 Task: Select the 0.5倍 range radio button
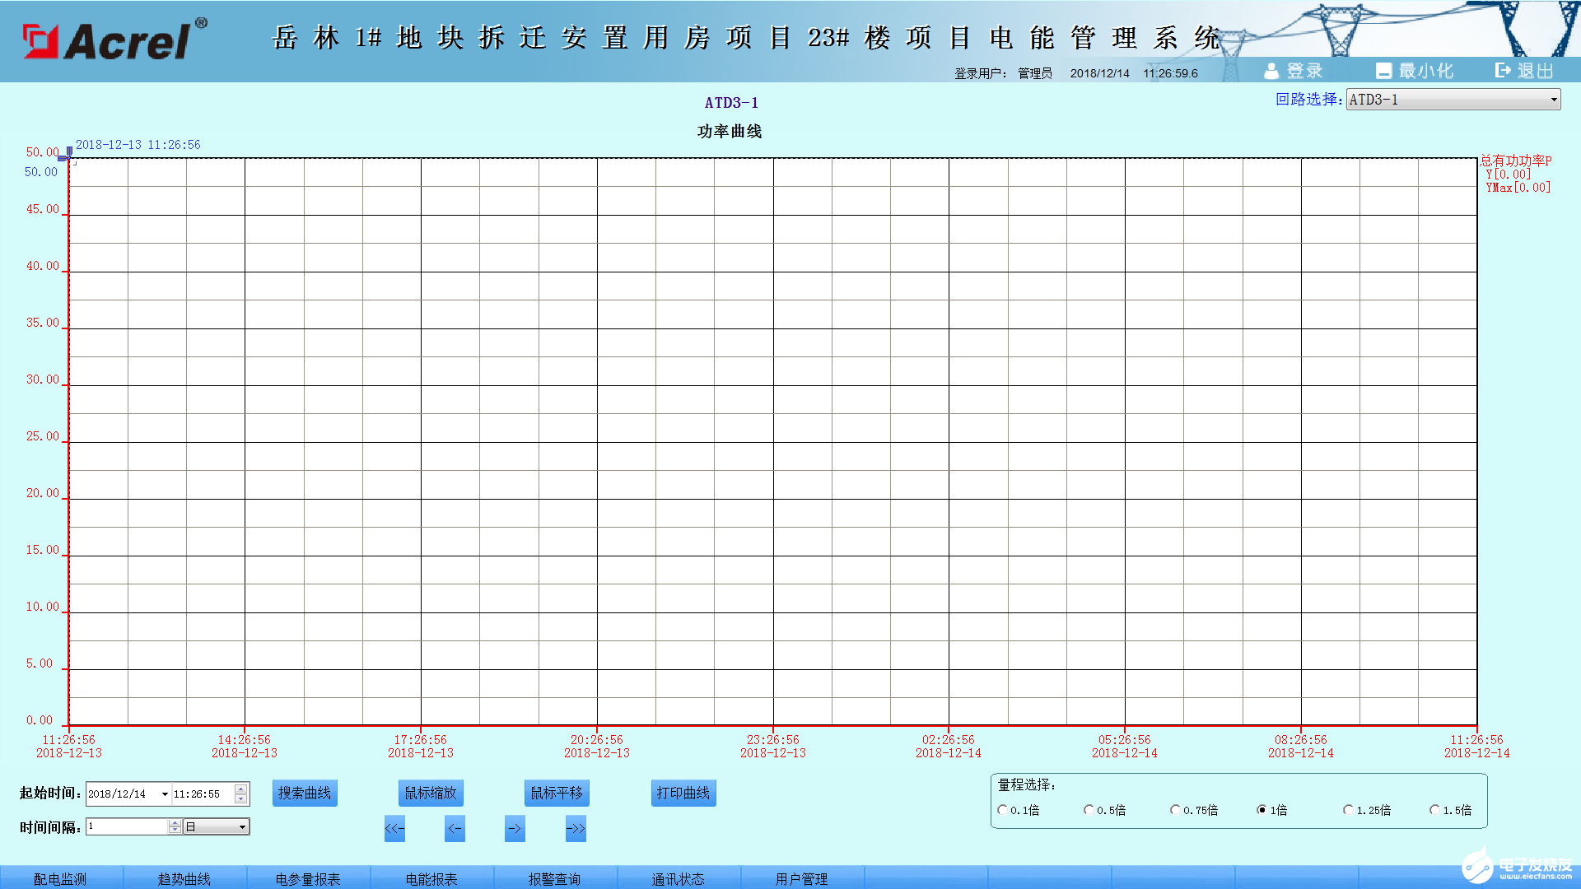point(1089,810)
